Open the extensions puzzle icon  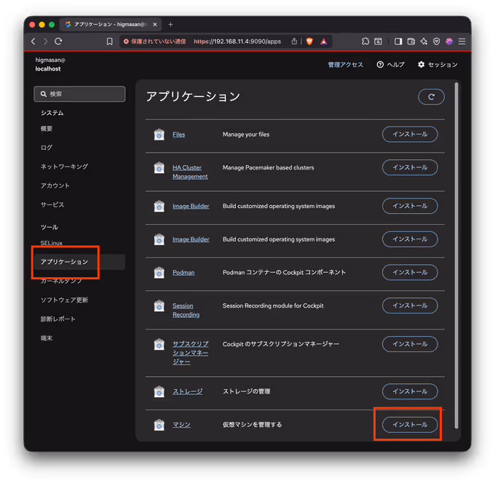[365, 41]
